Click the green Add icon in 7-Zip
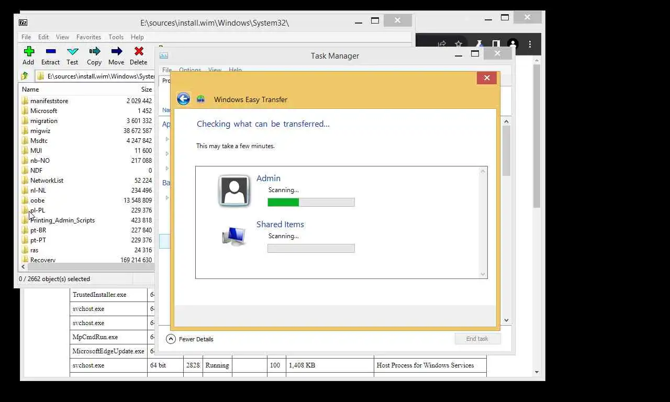The image size is (670, 402). pyautogui.click(x=29, y=51)
